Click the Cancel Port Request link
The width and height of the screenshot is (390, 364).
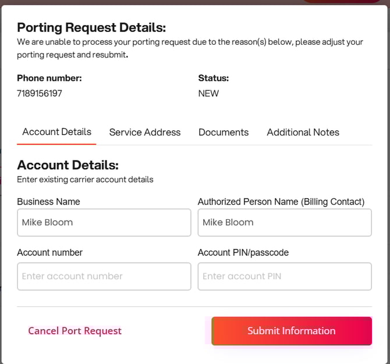(75, 331)
